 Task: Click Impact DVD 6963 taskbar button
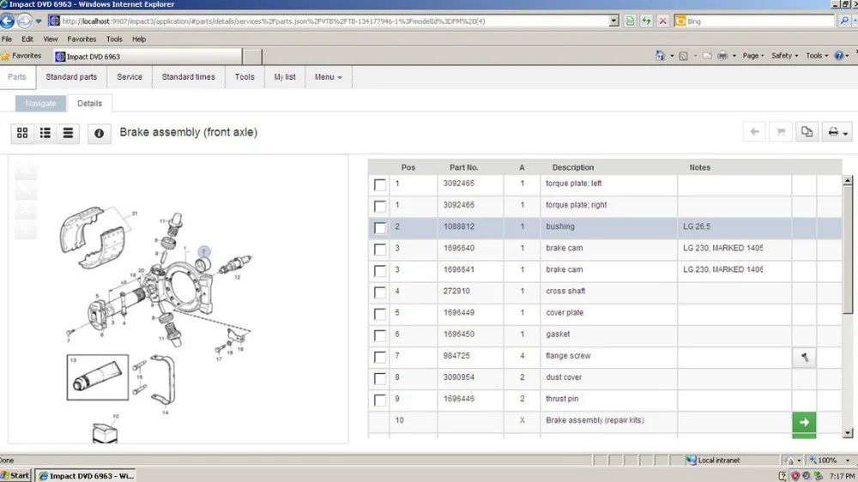click(86, 476)
